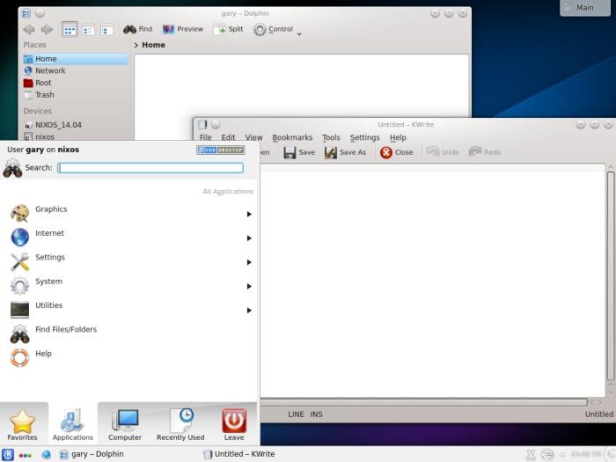Open the Bookmarks menu in KWrite
This screenshot has width=616, height=462.
pos(292,137)
